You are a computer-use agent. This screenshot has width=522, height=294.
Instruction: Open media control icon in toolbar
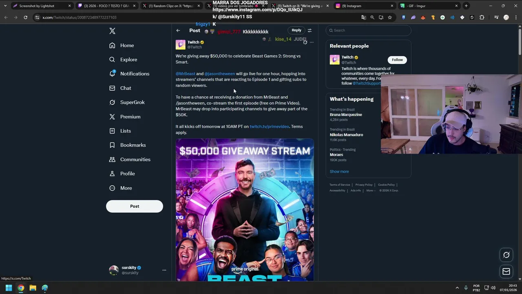(496, 18)
